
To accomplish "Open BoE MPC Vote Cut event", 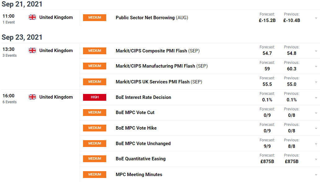I will pos(135,113).
